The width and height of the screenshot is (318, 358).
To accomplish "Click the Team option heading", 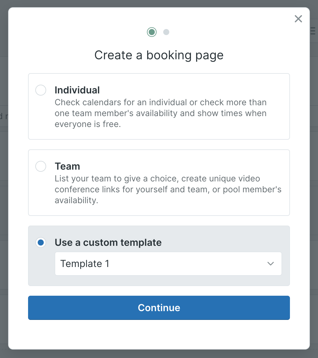I will (67, 166).
